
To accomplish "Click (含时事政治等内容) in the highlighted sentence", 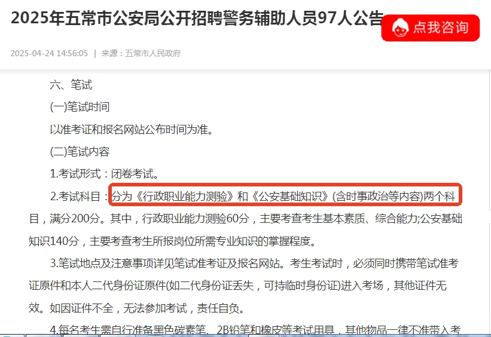I will tap(377, 196).
